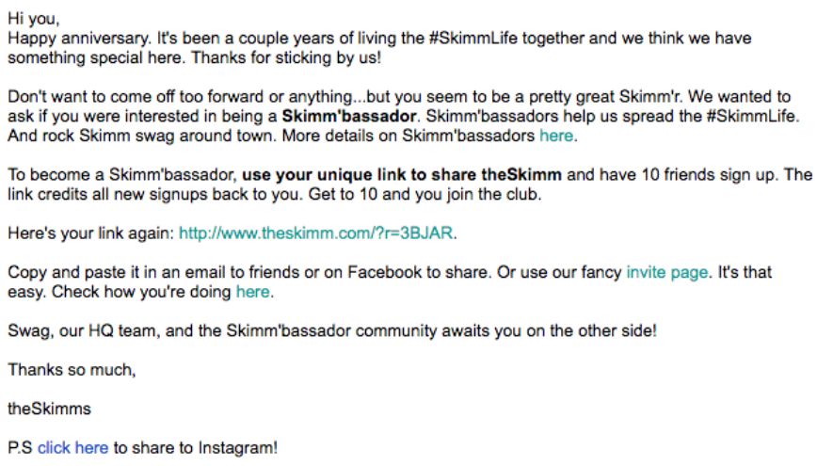The height and width of the screenshot is (466, 817).
Task: Click "Here's your link again:" text
Action: pos(90,233)
